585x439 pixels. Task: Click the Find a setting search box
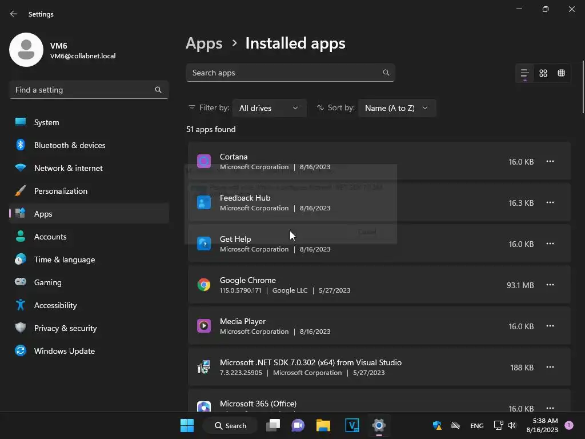pos(89,90)
